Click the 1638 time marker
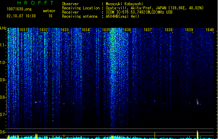The width and height of the screenshot is (218, 139). click(168, 30)
